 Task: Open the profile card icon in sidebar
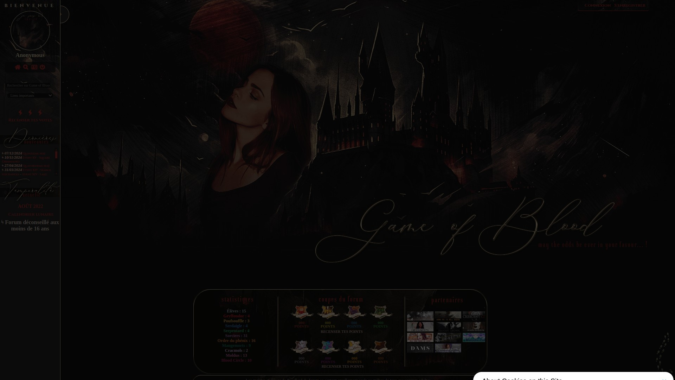tap(34, 67)
